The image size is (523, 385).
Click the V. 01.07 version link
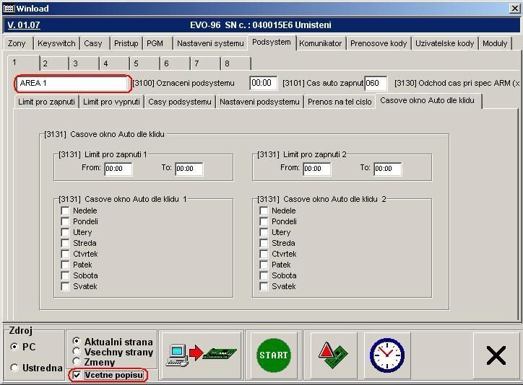(x=23, y=25)
